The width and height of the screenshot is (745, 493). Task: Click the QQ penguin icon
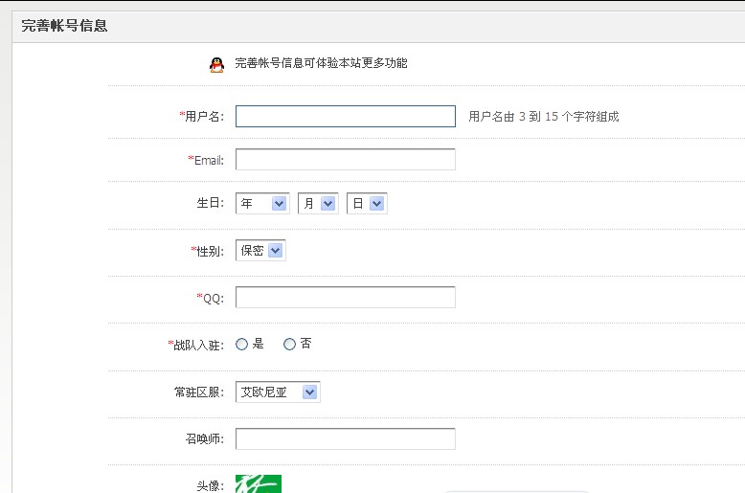coord(216,64)
